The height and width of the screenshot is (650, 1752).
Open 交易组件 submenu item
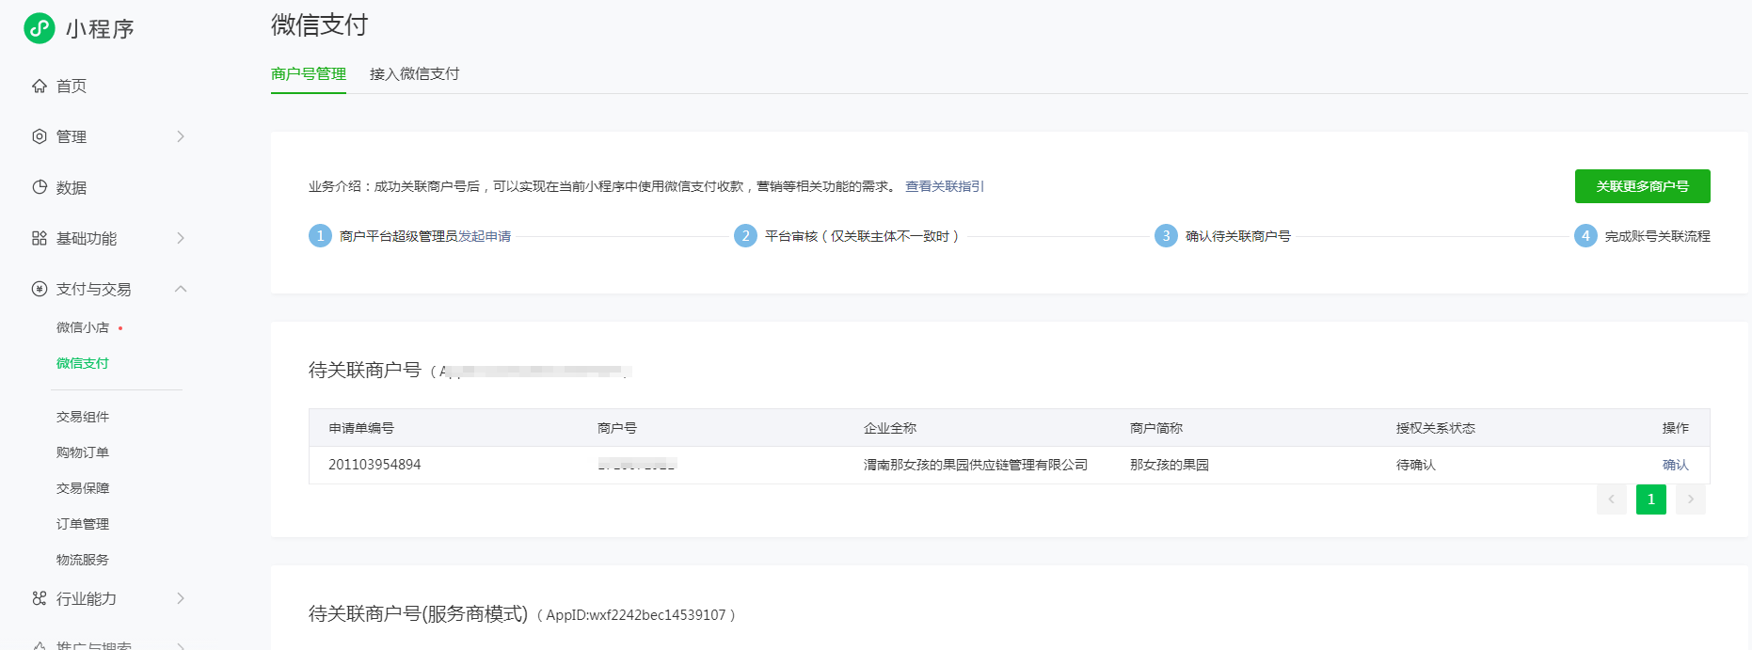click(83, 417)
